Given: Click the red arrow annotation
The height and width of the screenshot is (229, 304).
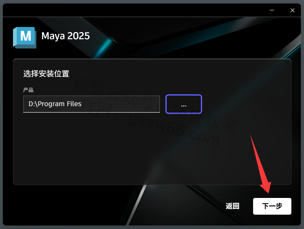Looking at the screenshot, I should pyautogui.click(x=261, y=164).
